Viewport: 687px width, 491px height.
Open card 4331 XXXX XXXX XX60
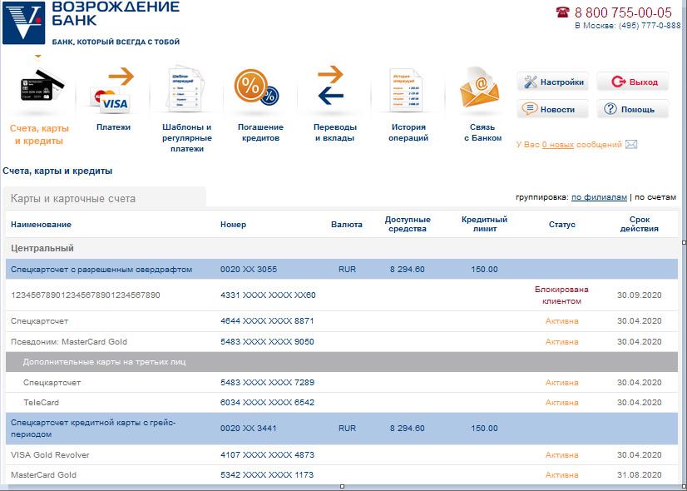[x=268, y=295]
